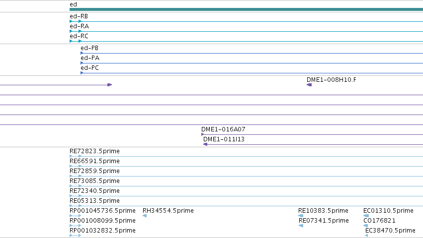Select EST RE72340.5prime
The width and height of the screenshot is (423, 238).
tap(94, 191)
